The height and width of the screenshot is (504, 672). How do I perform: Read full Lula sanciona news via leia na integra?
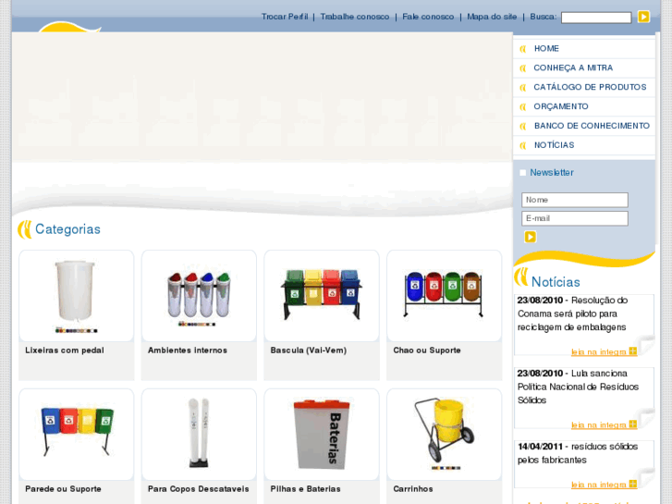pos(598,425)
